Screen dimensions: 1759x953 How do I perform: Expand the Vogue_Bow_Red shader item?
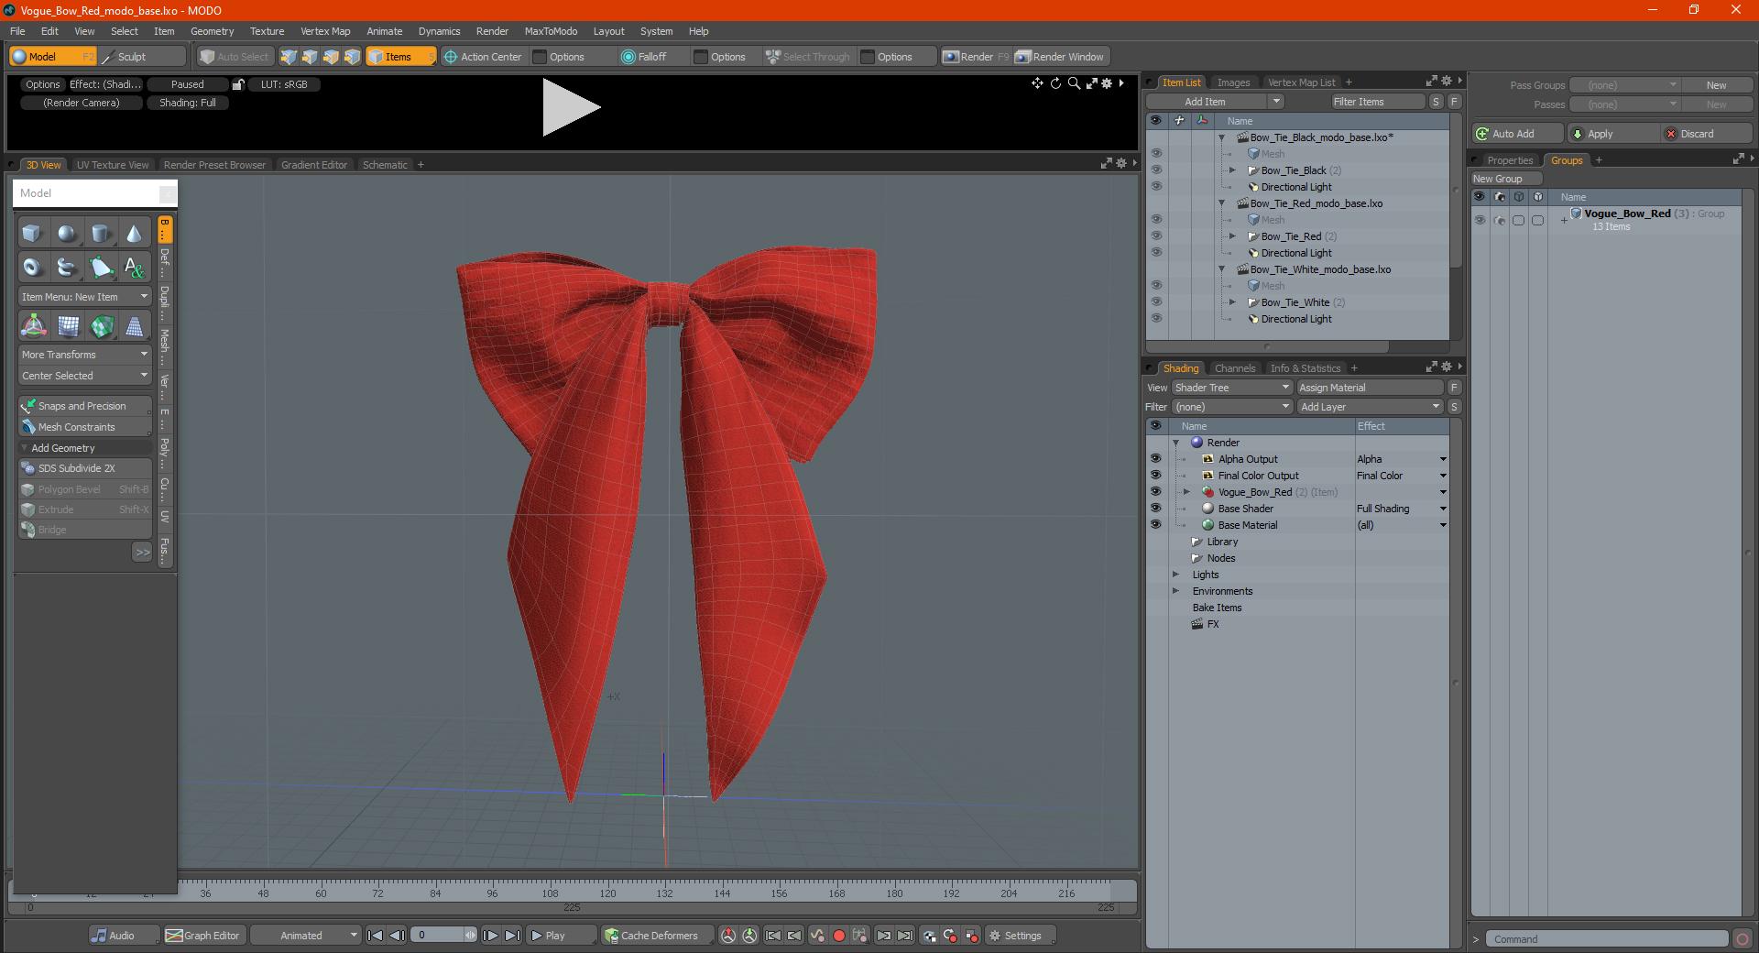tap(1186, 492)
